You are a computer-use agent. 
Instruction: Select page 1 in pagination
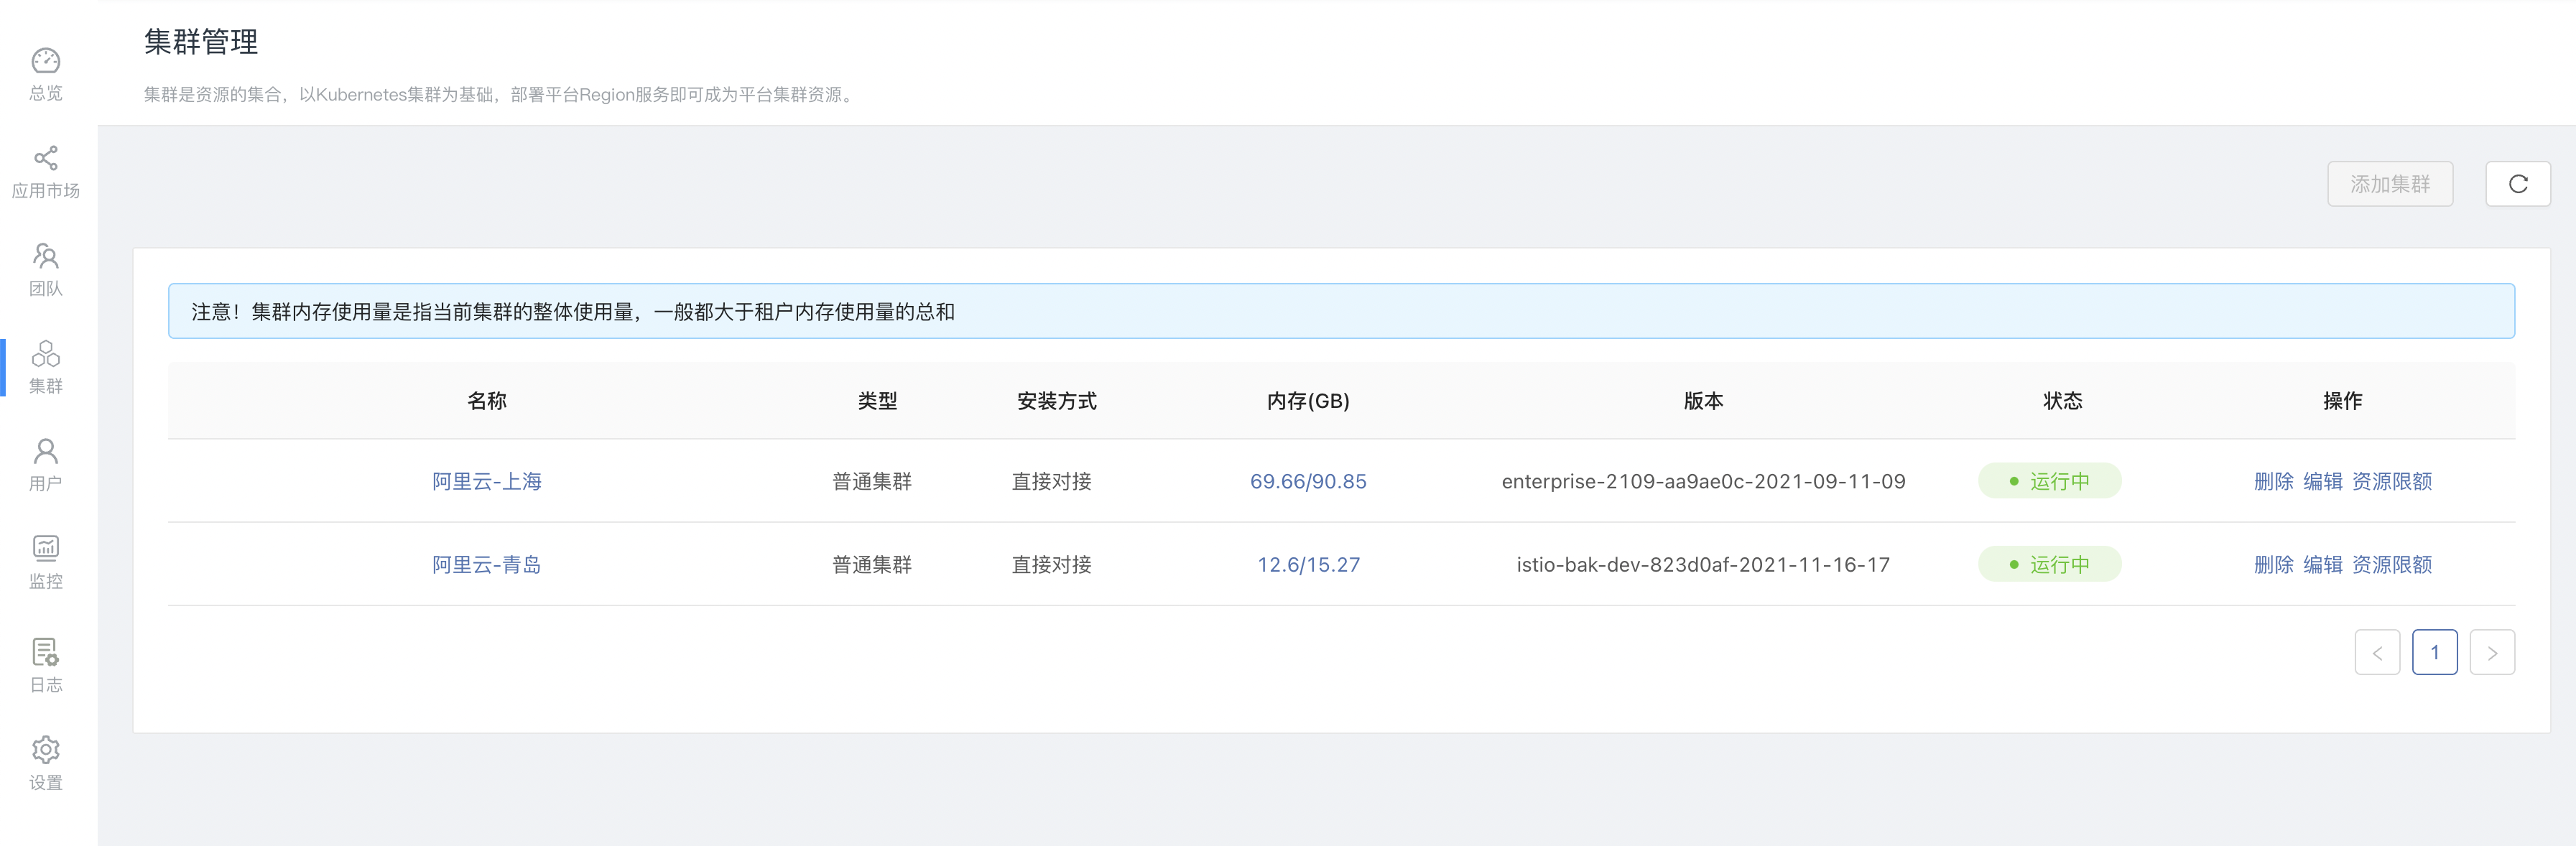click(x=2434, y=653)
